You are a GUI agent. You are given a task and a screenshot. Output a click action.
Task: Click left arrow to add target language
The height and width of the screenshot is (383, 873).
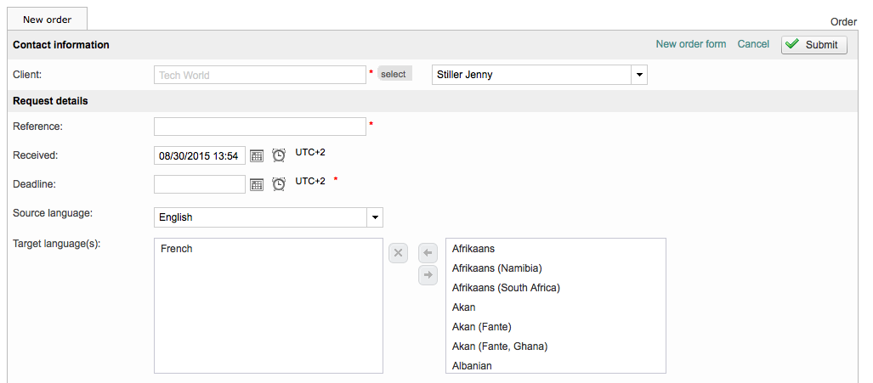(428, 252)
